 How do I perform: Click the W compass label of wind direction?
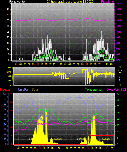[120, 72]
